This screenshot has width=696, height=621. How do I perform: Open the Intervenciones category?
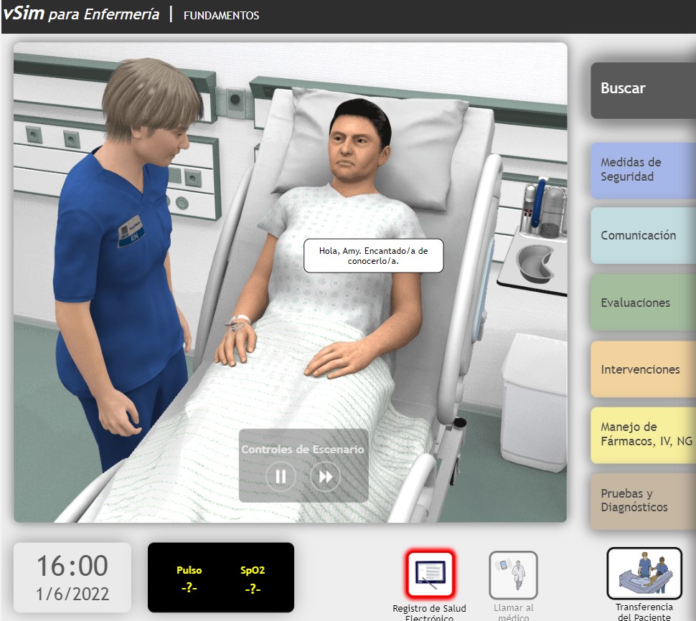coord(642,369)
